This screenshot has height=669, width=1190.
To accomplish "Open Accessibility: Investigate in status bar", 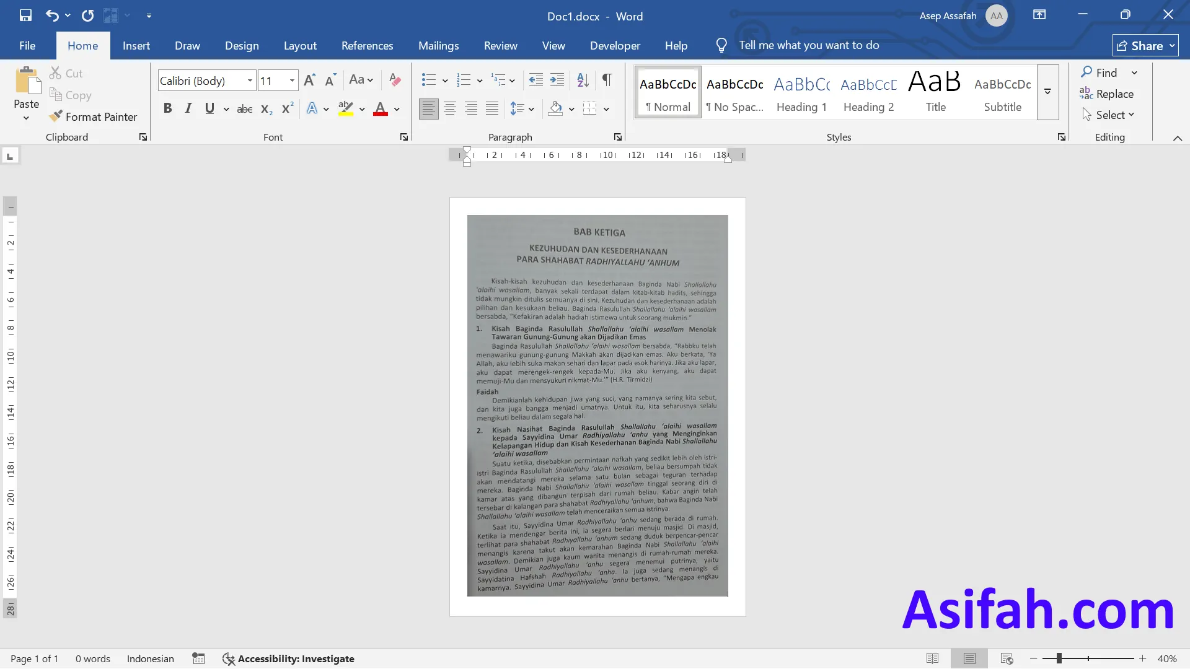I will tap(288, 658).
